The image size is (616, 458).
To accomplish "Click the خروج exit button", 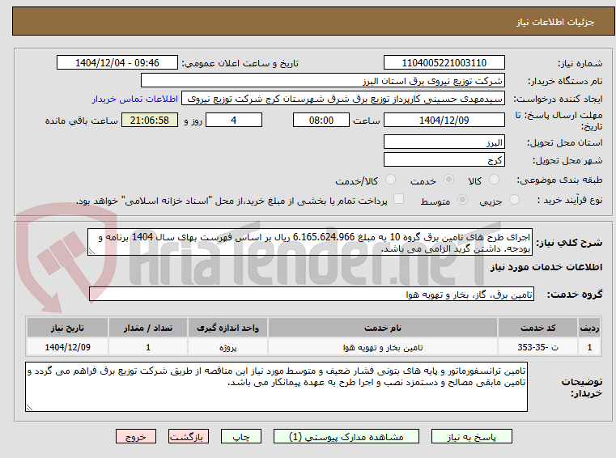I will pyautogui.click(x=135, y=436).
